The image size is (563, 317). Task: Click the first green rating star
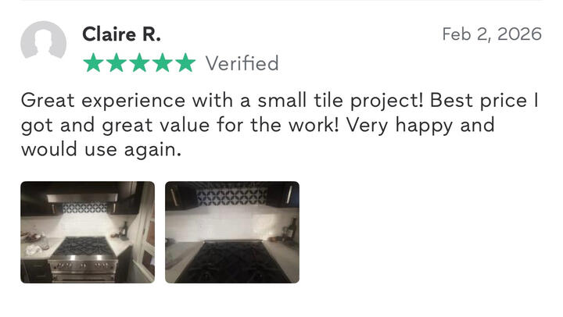(x=94, y=62)
